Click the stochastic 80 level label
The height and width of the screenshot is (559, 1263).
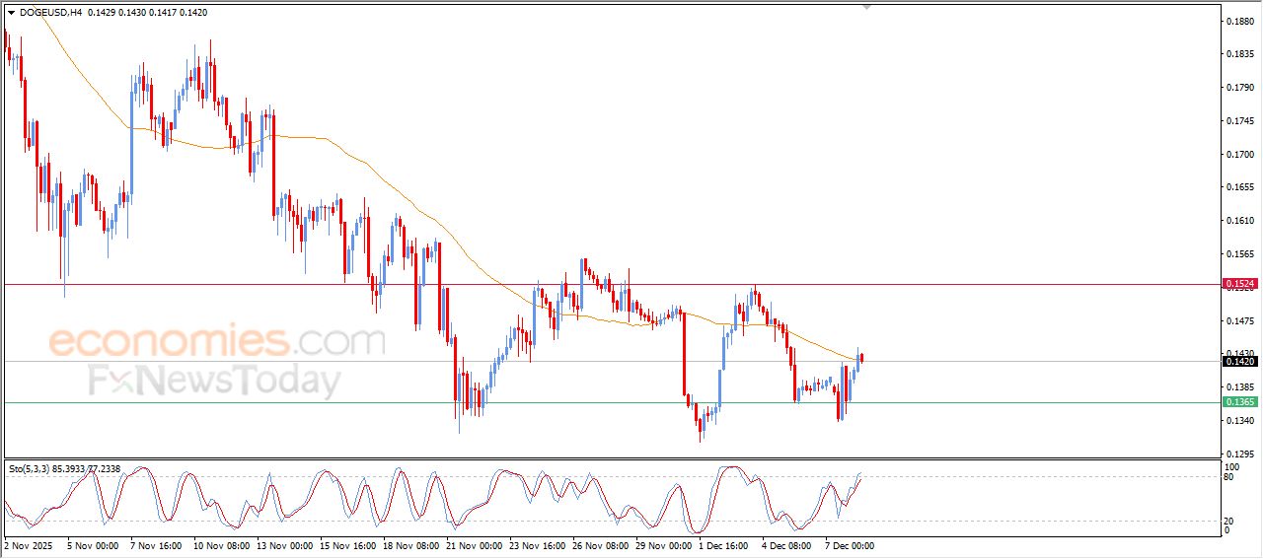[x=1229, y=477]
